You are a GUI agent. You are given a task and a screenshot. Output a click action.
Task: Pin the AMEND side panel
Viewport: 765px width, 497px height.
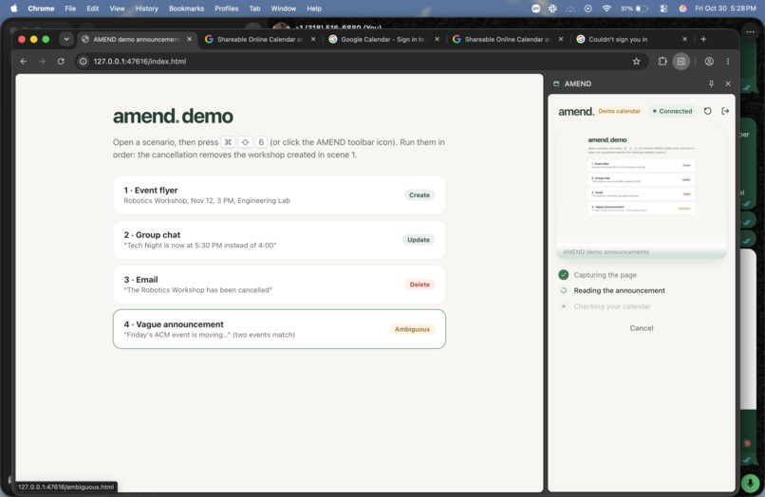(711, 83)
